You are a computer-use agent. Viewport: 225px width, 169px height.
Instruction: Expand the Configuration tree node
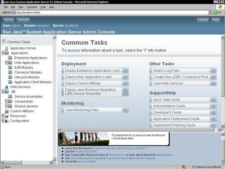3,121
